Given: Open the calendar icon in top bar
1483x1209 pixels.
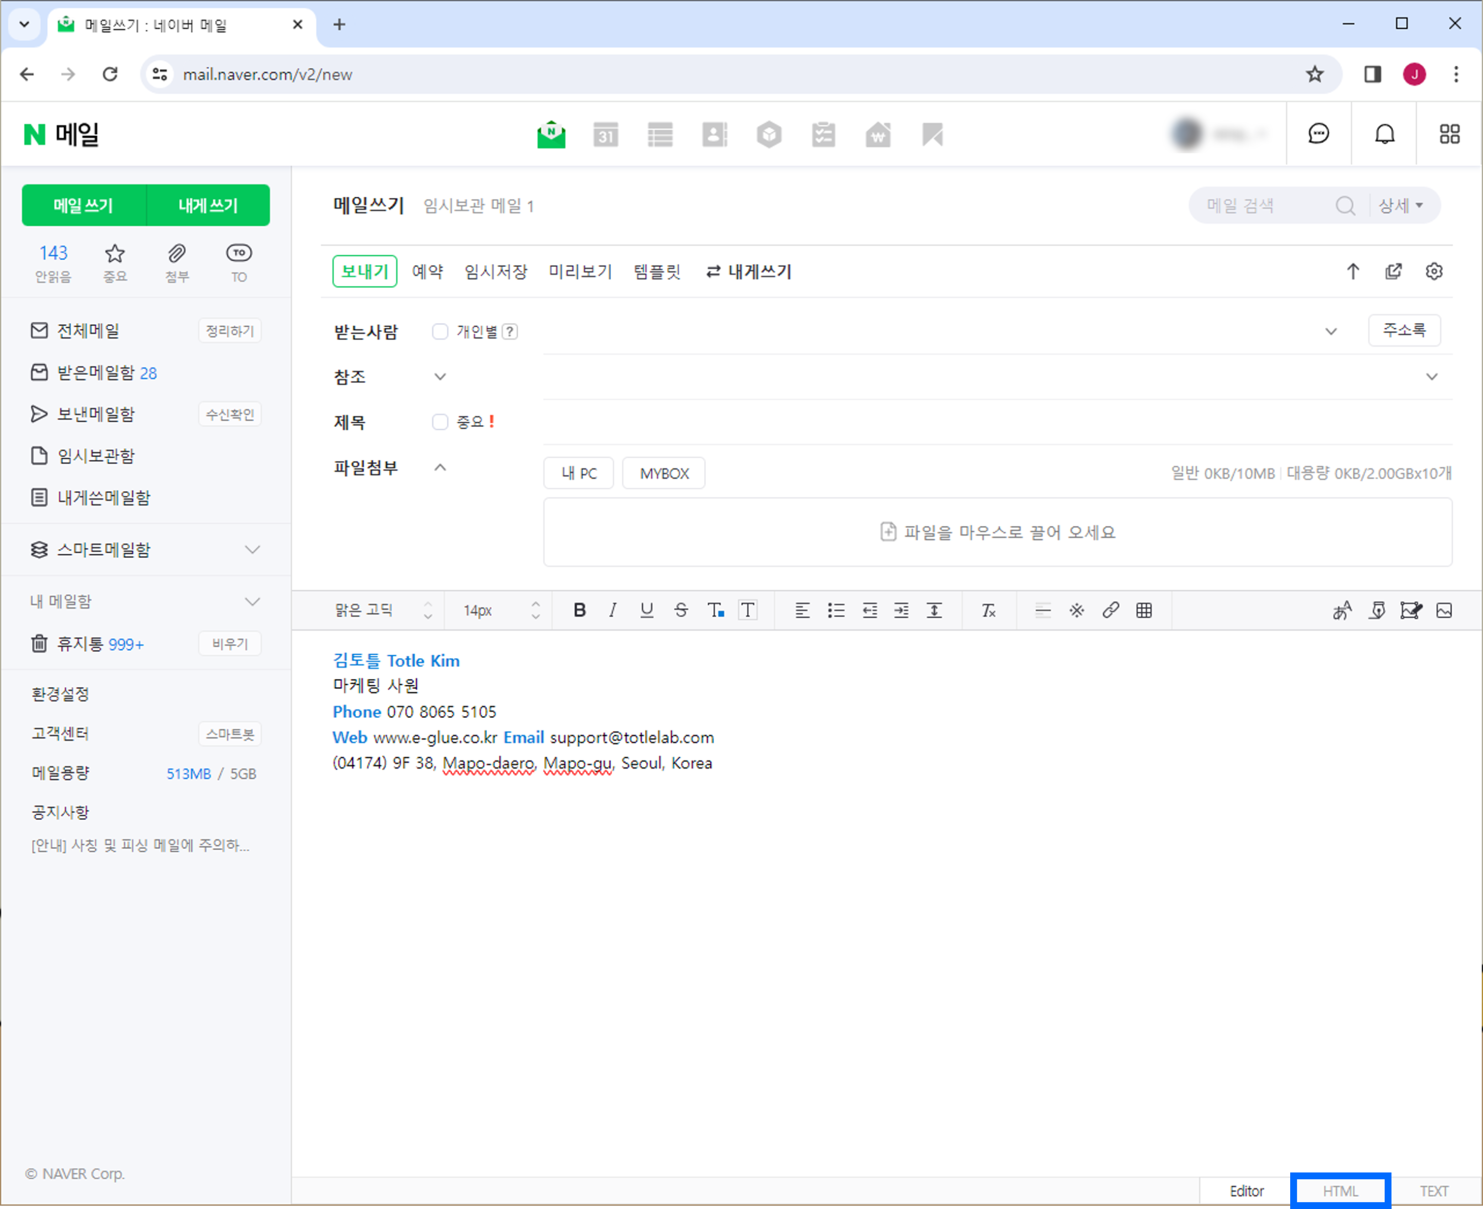Looking at the screenshot, I should click(x=605, y=134).
